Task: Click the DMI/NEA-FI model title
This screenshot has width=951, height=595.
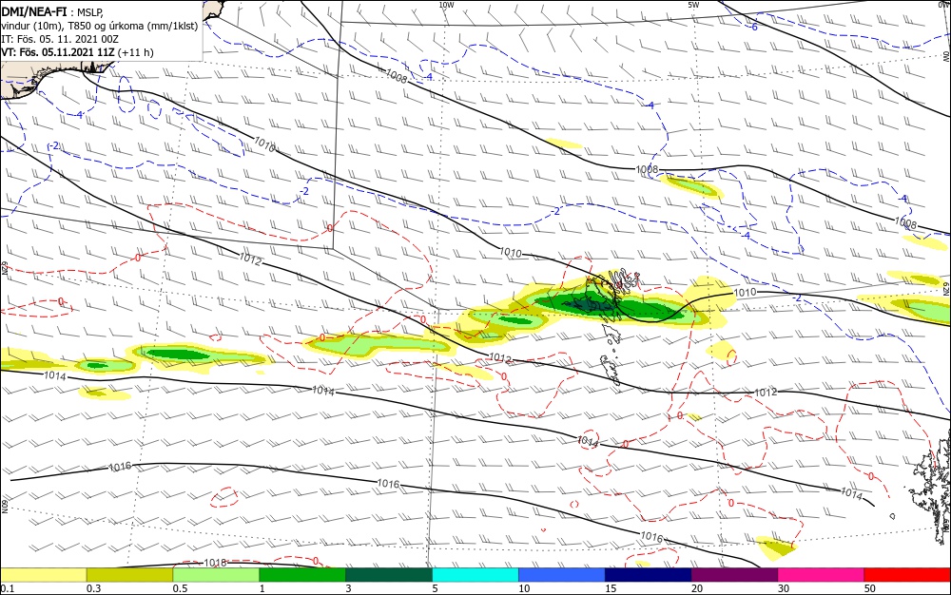Action: 34,11
